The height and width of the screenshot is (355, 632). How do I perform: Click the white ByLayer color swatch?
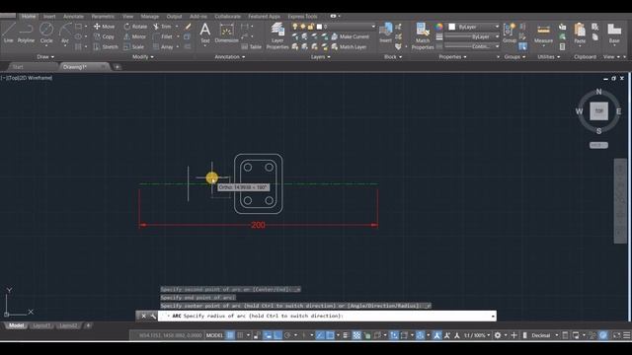click(x=452, y=27)
